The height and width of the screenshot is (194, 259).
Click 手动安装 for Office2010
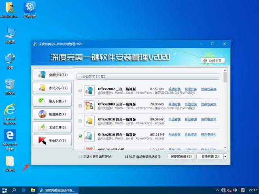coord(174,119)
